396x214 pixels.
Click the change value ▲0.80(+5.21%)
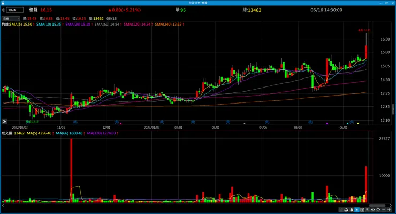coord(125,10)
